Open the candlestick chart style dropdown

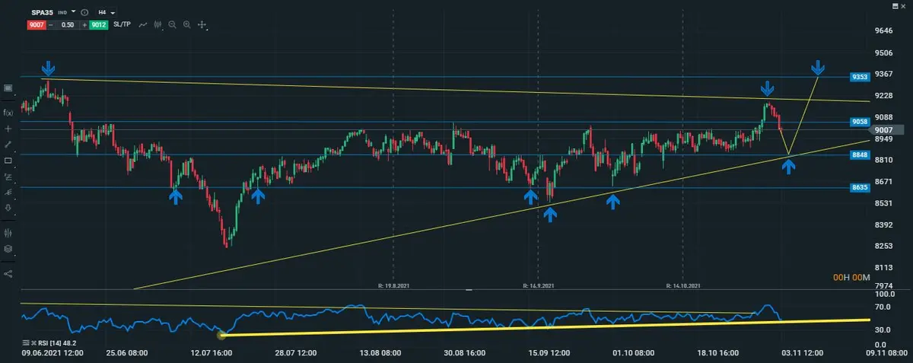[158, 25]
